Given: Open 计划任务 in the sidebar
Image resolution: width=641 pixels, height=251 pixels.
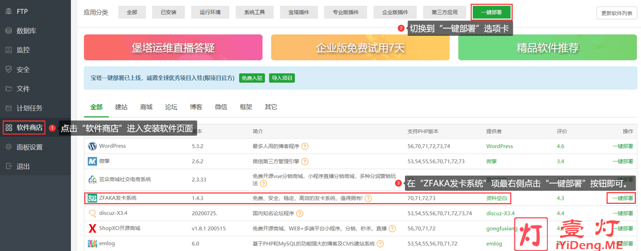Looking at the screenshot, I should (29, 108).
